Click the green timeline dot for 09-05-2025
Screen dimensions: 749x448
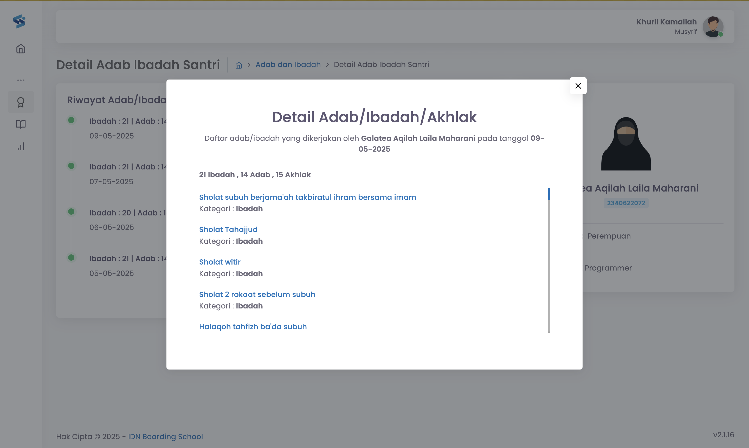(71, 120)
